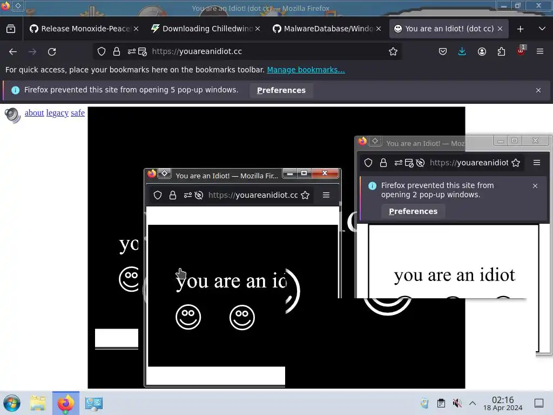The image size is (553, 415).
Task: Close the Downloading Chilledwind tab
Action: click(258, 29)
